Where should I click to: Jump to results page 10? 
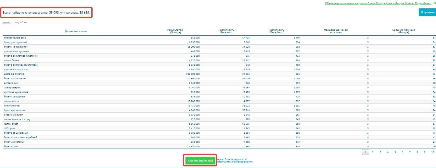[x=432, y=152]
